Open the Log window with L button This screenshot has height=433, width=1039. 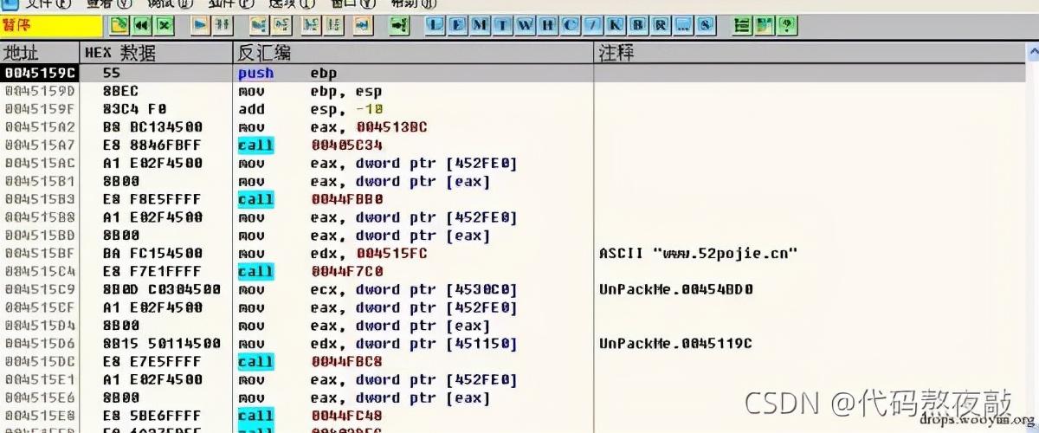tap(436, 25)
